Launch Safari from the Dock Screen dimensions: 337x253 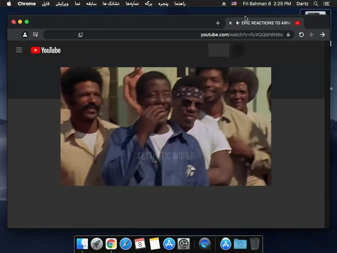tap(125, 244)
